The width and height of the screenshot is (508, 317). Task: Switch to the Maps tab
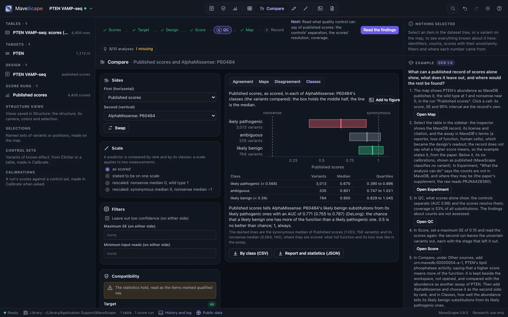pyautogui.click(x=264, y=82)
